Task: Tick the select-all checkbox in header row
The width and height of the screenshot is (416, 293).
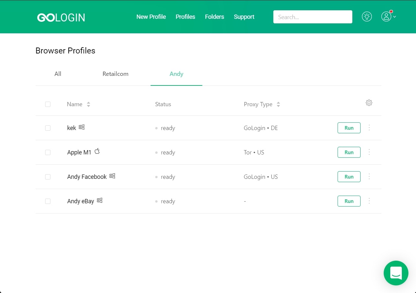Action: point(48,104)
